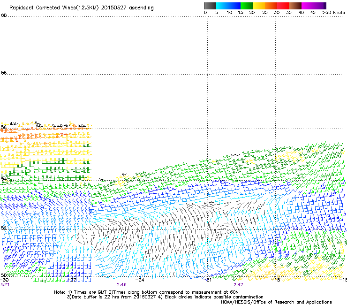This screenshot has width=347, height=305.
Task: Click the Rapidscat Corrected Winds title text
Action: coord(82,8)
